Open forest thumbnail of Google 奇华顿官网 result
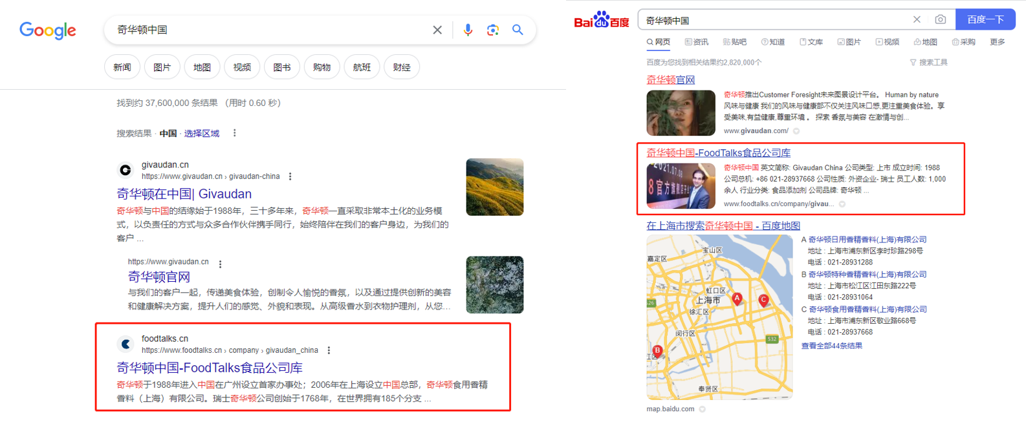This screenshot has width=1026, height=422. click(x=495, y=285)
